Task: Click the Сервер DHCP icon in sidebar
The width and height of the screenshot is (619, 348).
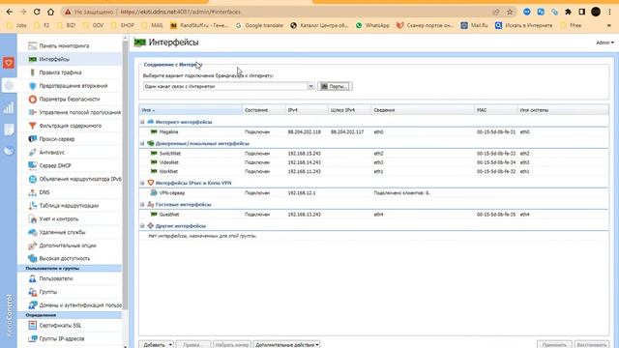Action: pos(32,165)
